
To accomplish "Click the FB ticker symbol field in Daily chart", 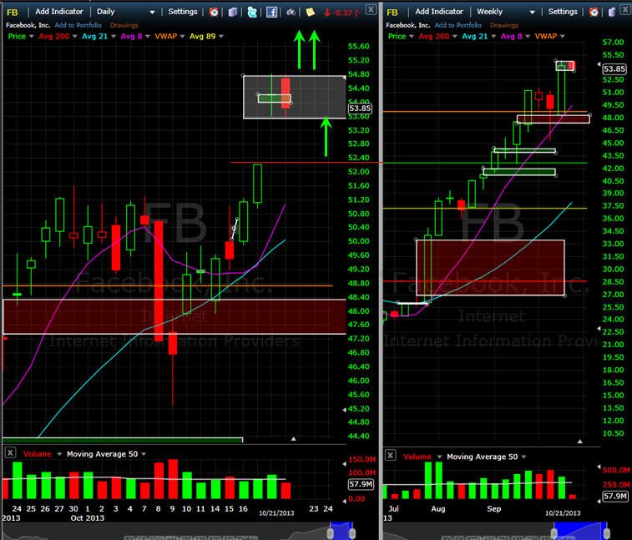I will [x=13, y=12].
